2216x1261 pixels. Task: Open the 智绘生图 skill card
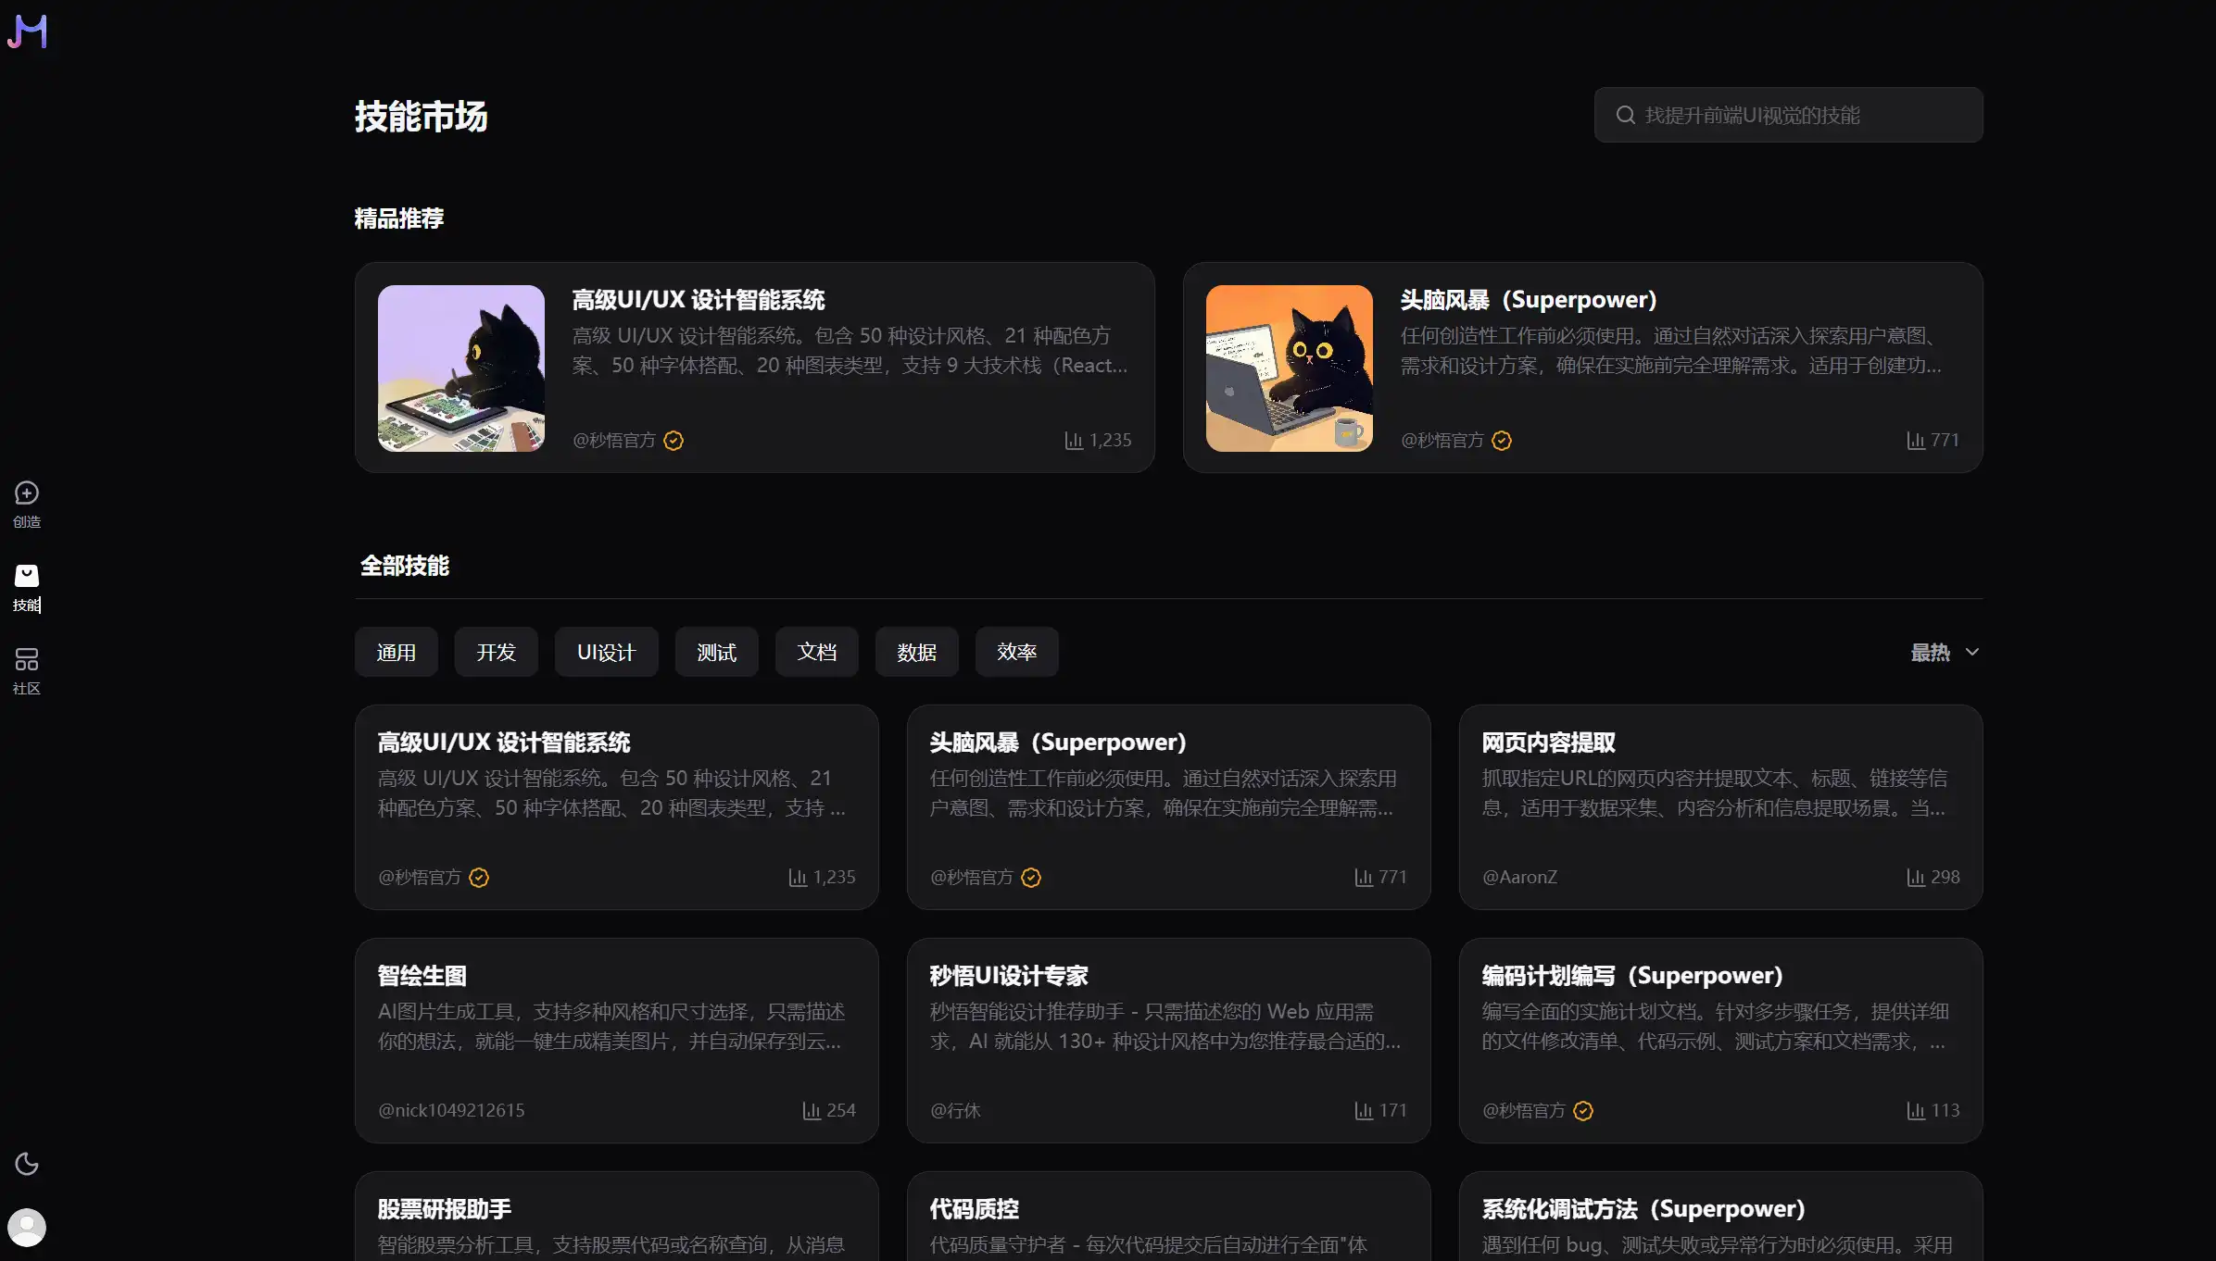tap(616, 1041)
